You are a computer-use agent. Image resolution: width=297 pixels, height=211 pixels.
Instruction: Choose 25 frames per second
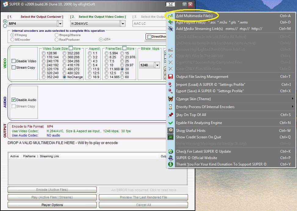(122, 61)
